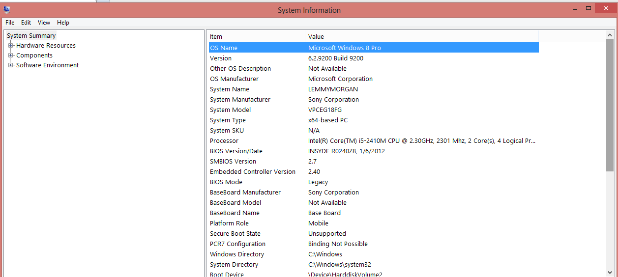Screen dimensions: 618x277
Task: Expand the Hardware Resources node
Action: (11, 46)
